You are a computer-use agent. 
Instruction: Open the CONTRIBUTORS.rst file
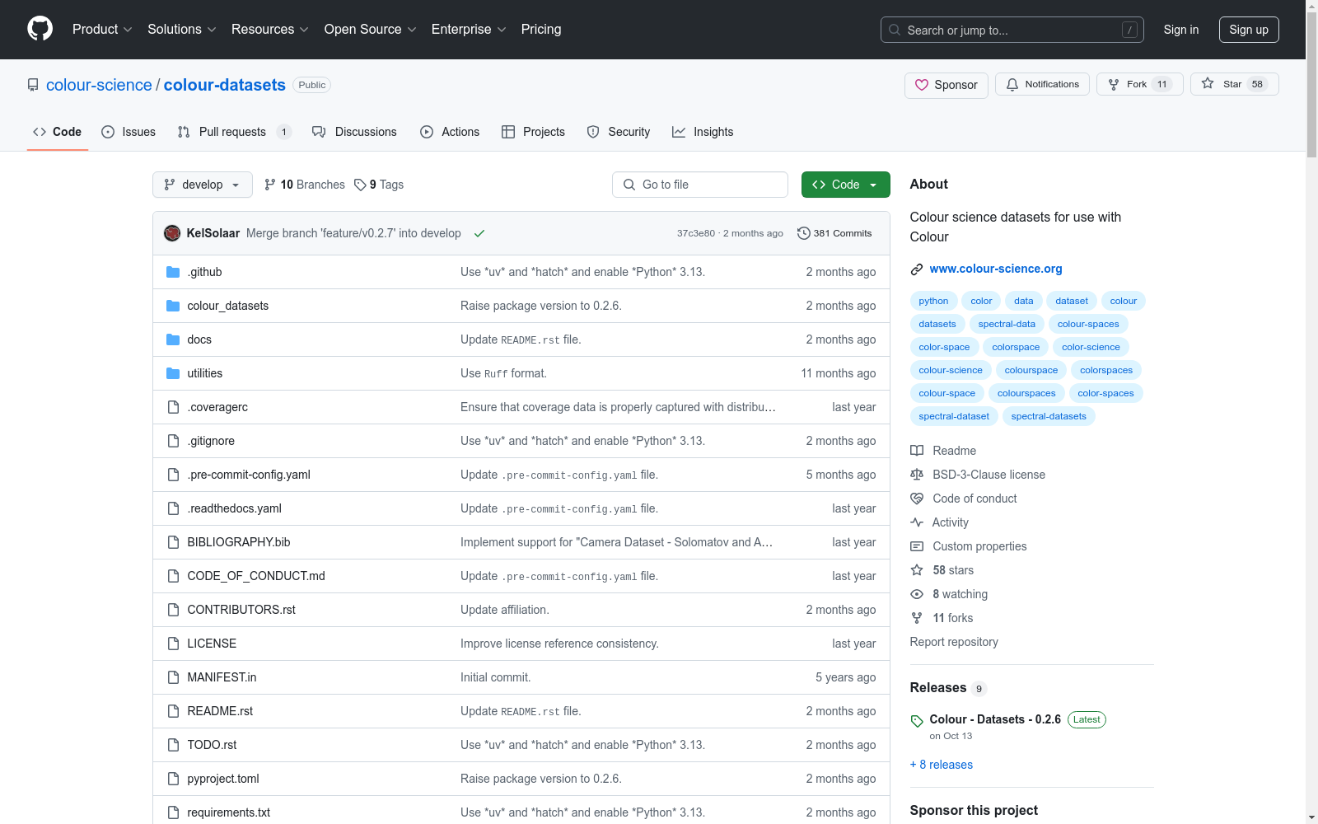(x=241, y=610)
